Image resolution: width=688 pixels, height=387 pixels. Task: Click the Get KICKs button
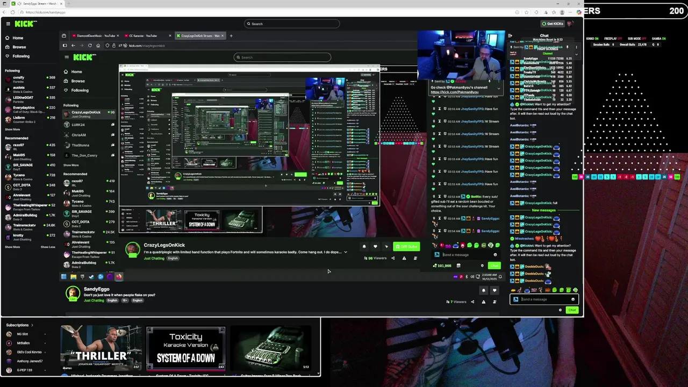coord(553,24)
